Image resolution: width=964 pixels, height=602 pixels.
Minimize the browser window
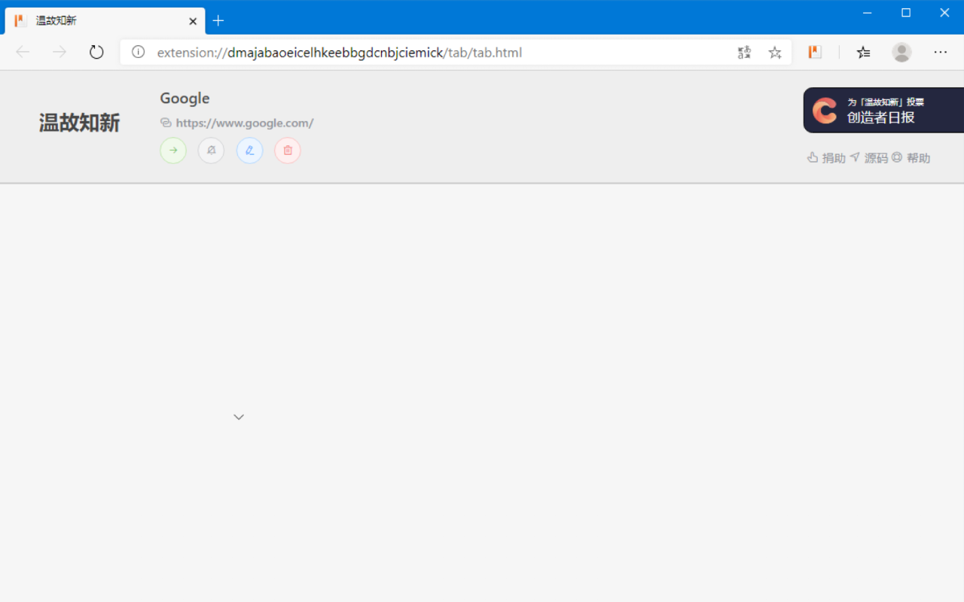click(x=867, y=13)
